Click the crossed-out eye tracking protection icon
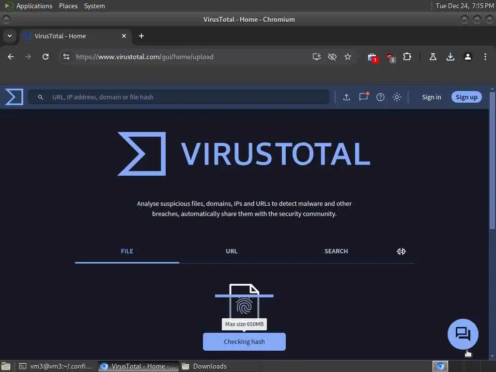This screenshot has height=372, width=496. 332,57
